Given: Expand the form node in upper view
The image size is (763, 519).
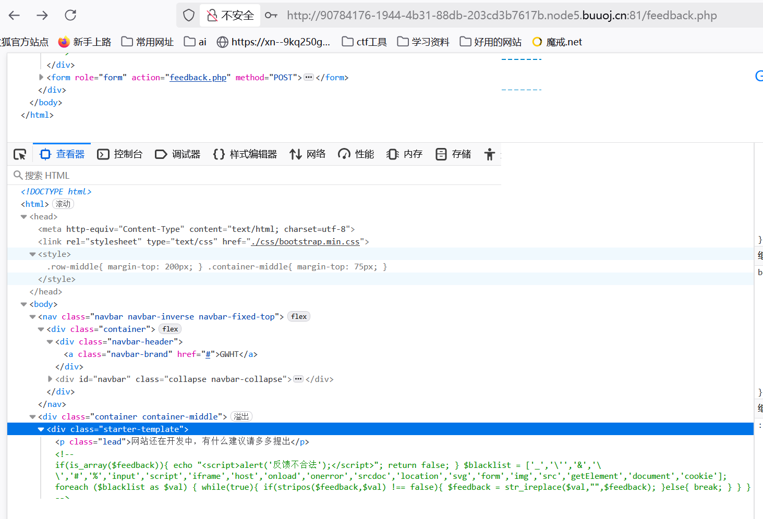Looking at the screenshot, I should click(41, 77).
